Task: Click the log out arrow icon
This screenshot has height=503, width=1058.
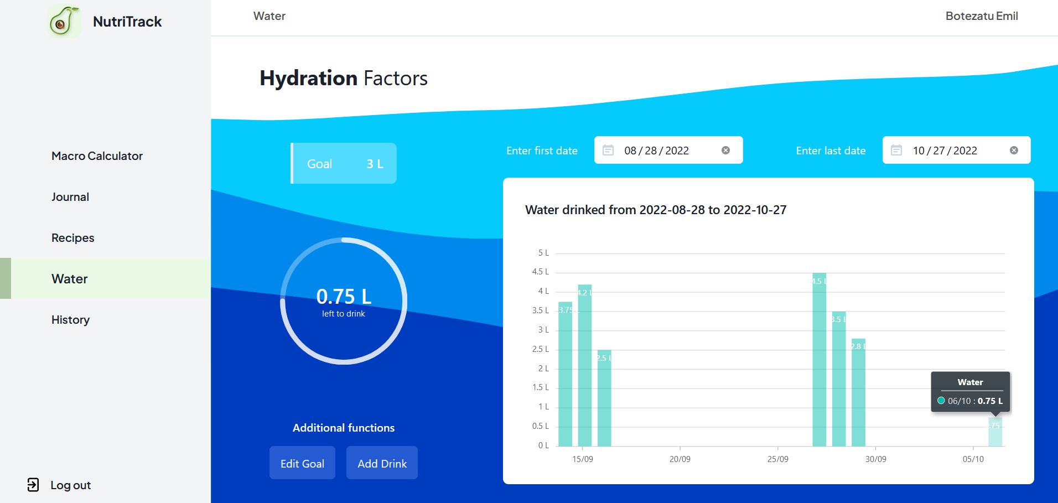Action: click(x=33, y=485)
